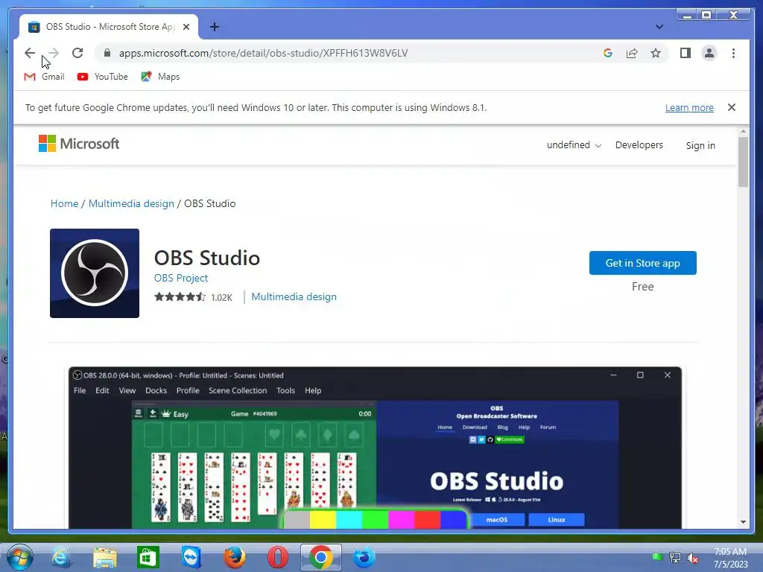Open the Windows Store taskbar icon

(148, 557)
